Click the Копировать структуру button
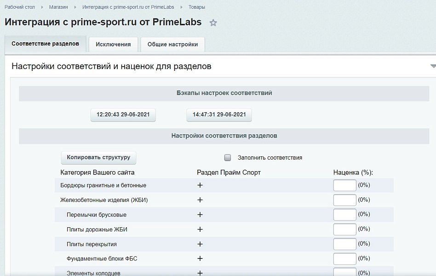Image resolution: width=436 pixels, height=276 pixels. (98, 158)
